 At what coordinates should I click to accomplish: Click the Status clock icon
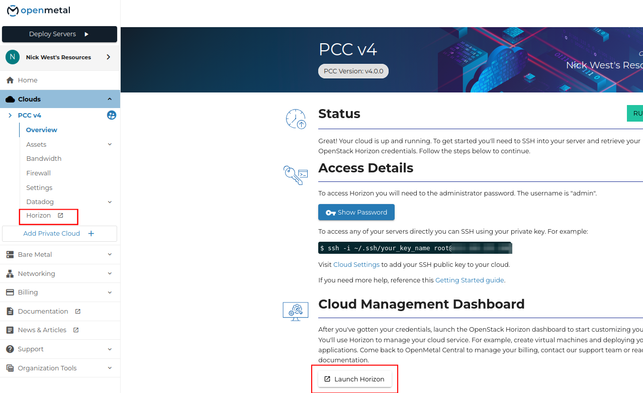(296, 119)
